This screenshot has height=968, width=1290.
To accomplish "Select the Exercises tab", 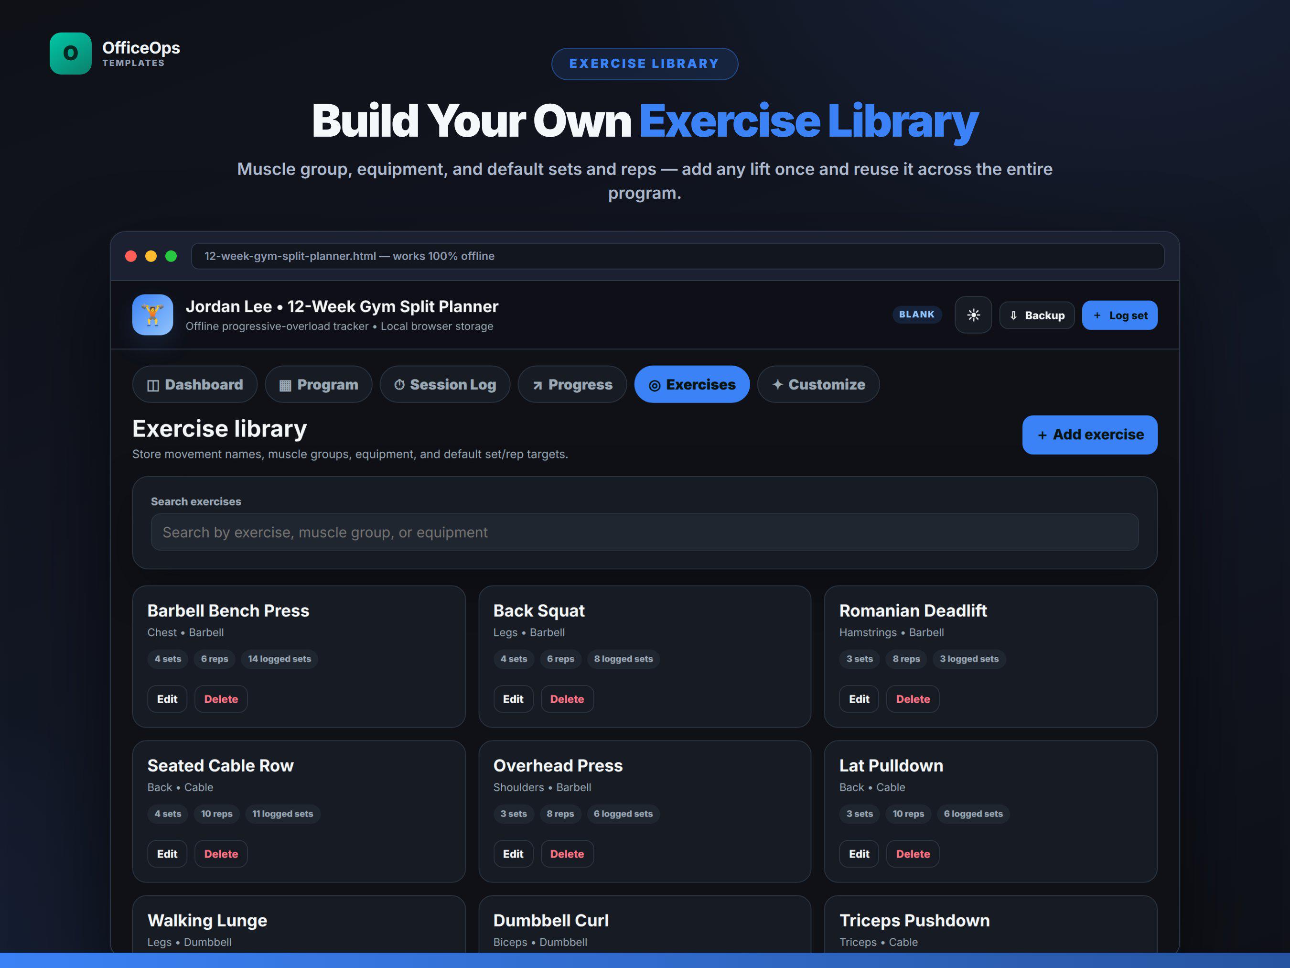I will point(692,384).
